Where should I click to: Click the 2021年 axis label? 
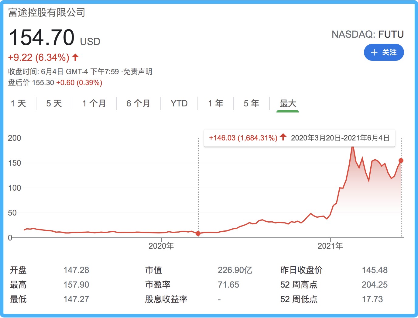pyautogui.click(x=330, y=246)
